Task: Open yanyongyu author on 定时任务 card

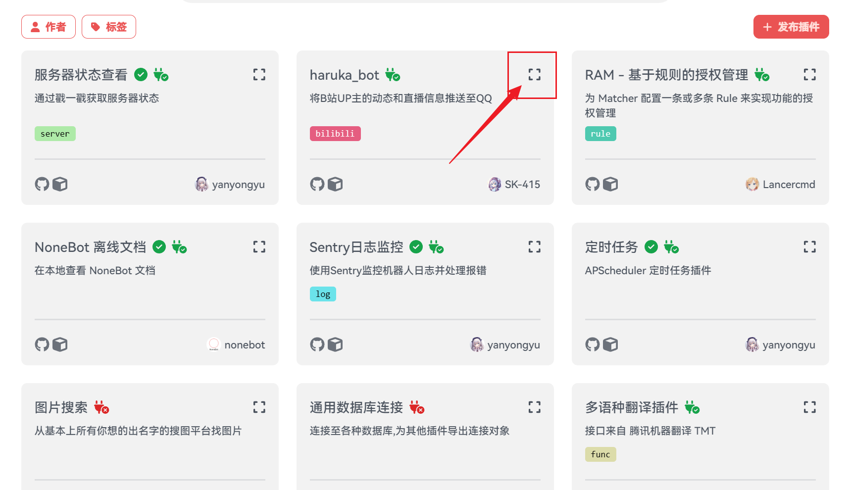Action: coord(780,344)
